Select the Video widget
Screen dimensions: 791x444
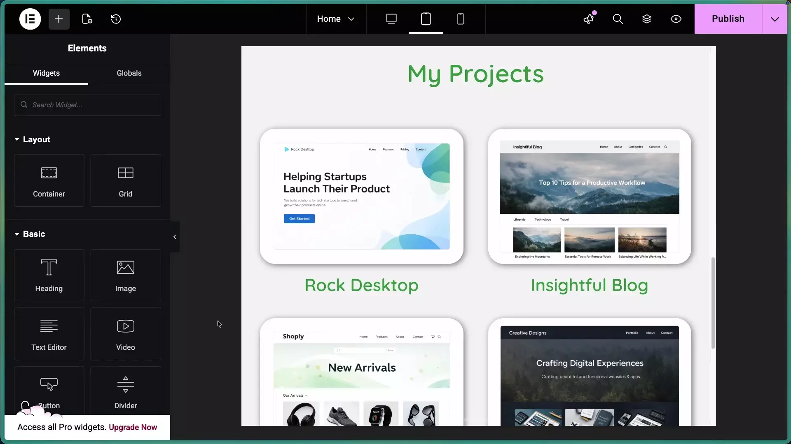[x=125, y=334]
